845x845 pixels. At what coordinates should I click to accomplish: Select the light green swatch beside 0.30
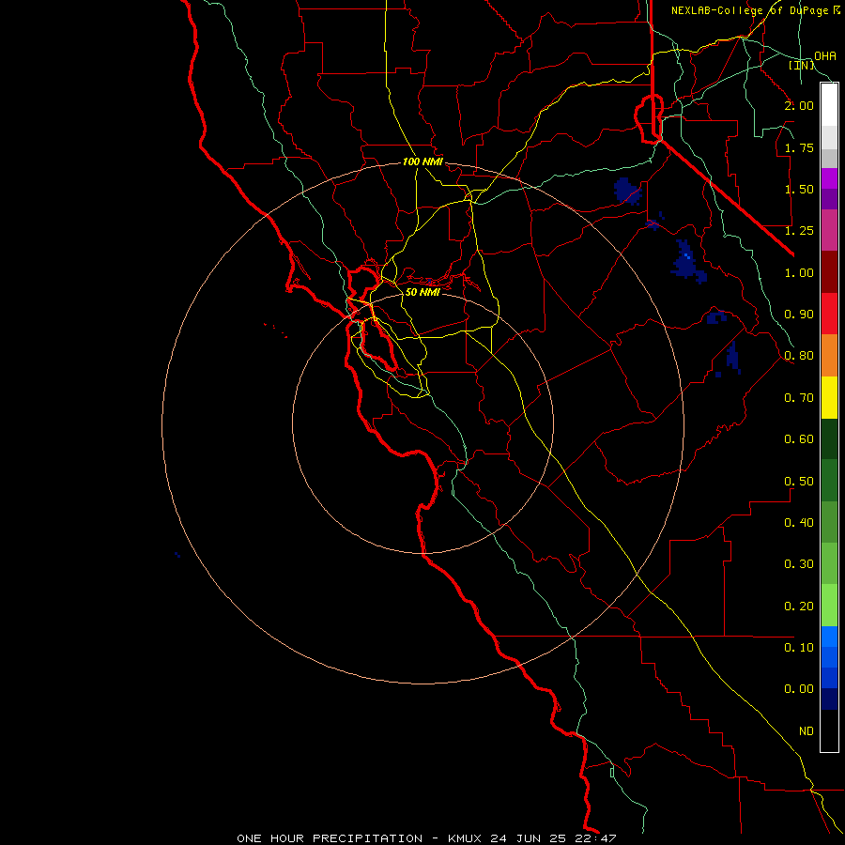829,563
